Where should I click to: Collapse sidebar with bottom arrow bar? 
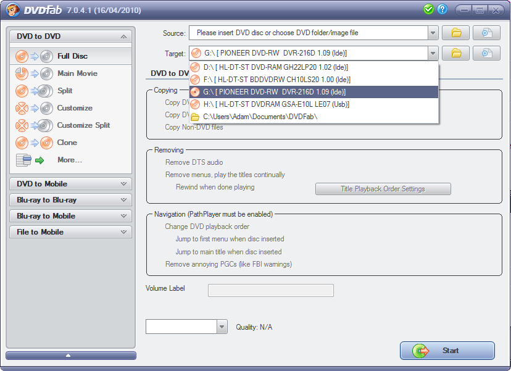[71, 356]
